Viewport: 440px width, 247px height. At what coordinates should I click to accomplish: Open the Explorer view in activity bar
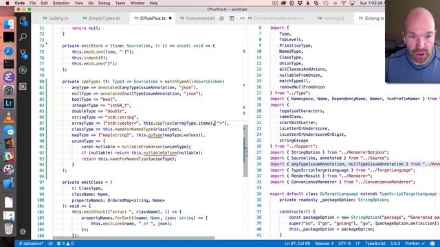pos(23,21)
